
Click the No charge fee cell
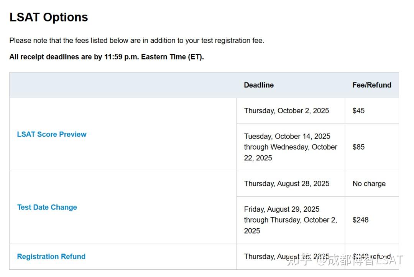pyautogui.click(x=369, y=184)
